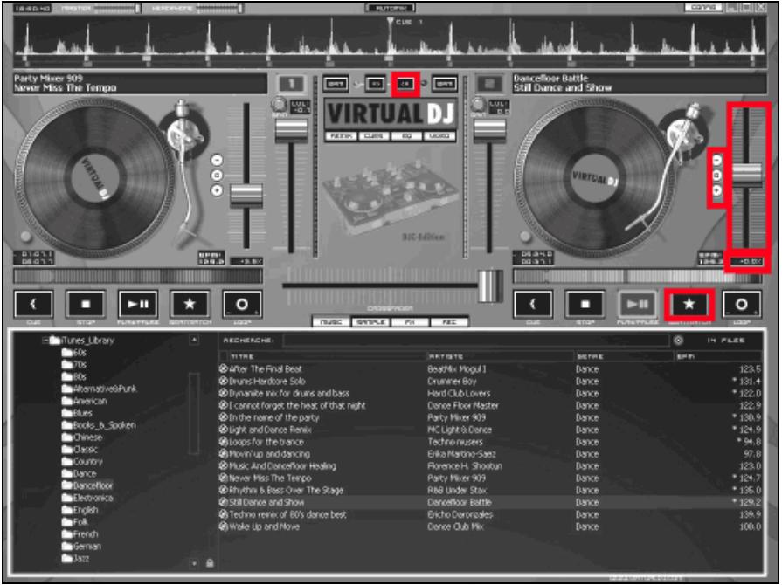Click the left deck Beatmatch star button

click(190, 304)
